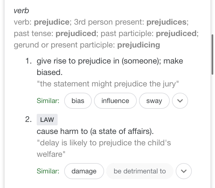215x188 pixels.
Task: Choose the 'be detrimental to' chip
Action: click(140, 171)
